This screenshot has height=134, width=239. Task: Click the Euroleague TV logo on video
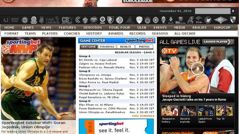coord(170,51)
